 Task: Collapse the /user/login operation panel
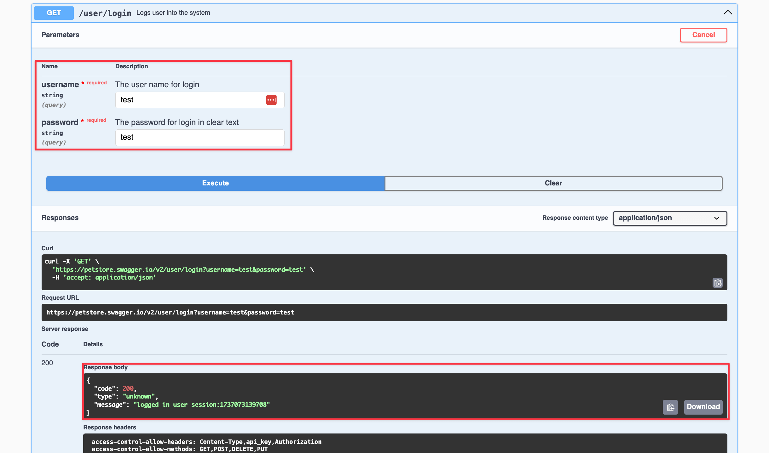pos(727,13)
